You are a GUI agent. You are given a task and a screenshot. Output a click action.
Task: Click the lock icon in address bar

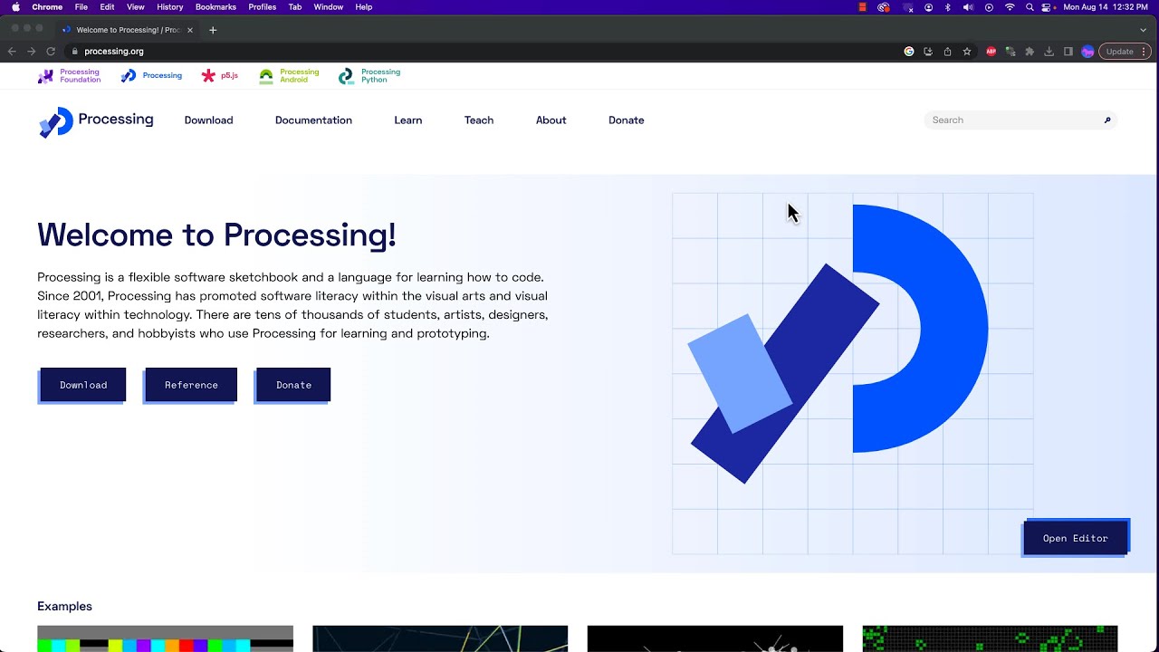click(x=75, y=52)
